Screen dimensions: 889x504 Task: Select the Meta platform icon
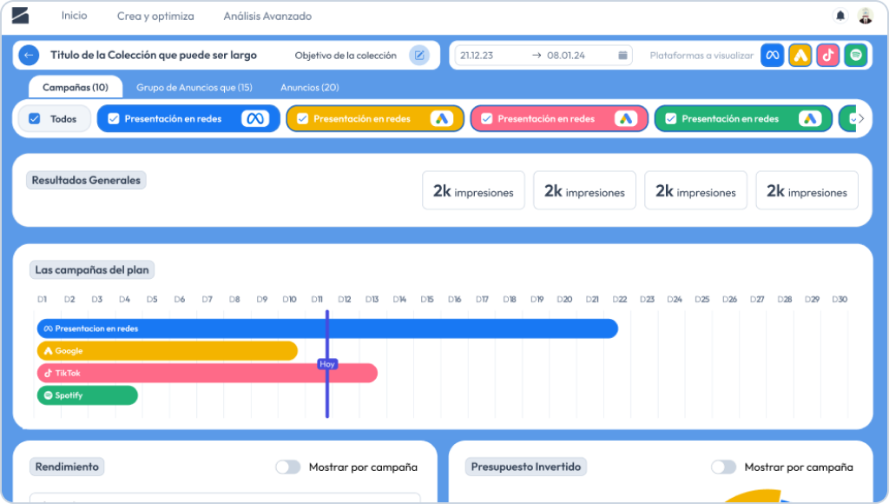pyautogui.click(x=772, y=56)
